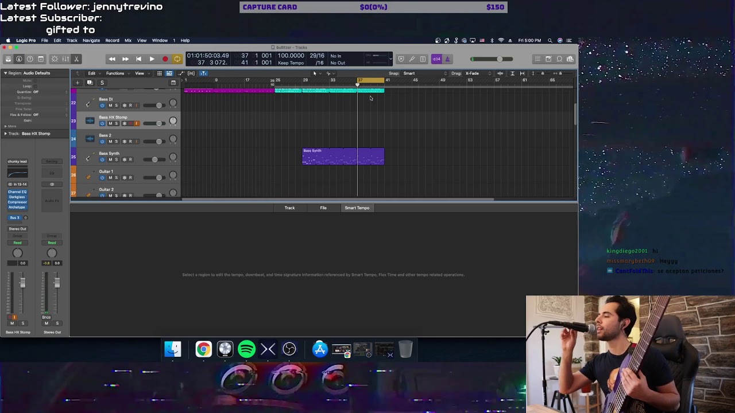Mute the Bass DI track
Image resolution: width=735 pixels, height=413 pixels.
coord(110,106)
